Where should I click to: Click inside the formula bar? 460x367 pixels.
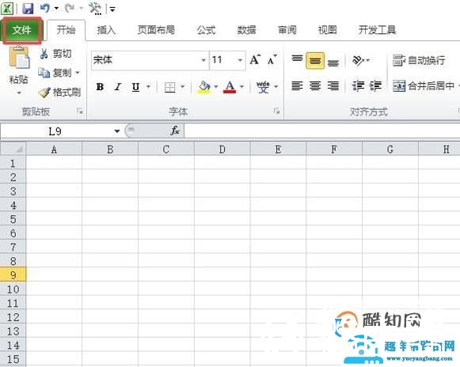tap(321, 131)
